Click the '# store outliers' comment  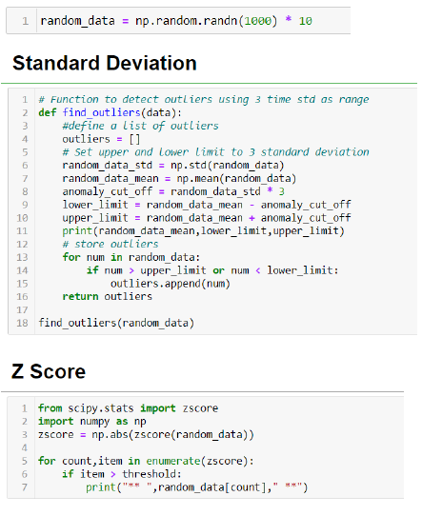coord(111,244)
